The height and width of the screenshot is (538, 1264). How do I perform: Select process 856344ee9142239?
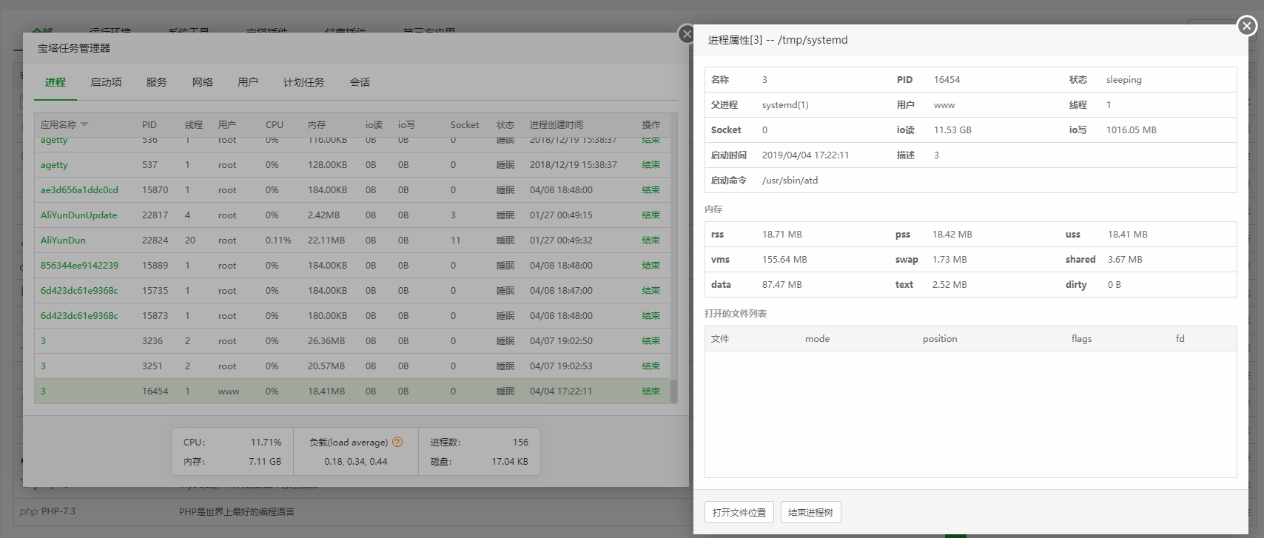point(79,265)
